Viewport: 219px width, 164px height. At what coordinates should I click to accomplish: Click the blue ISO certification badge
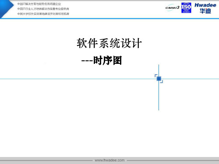[186, 8]
